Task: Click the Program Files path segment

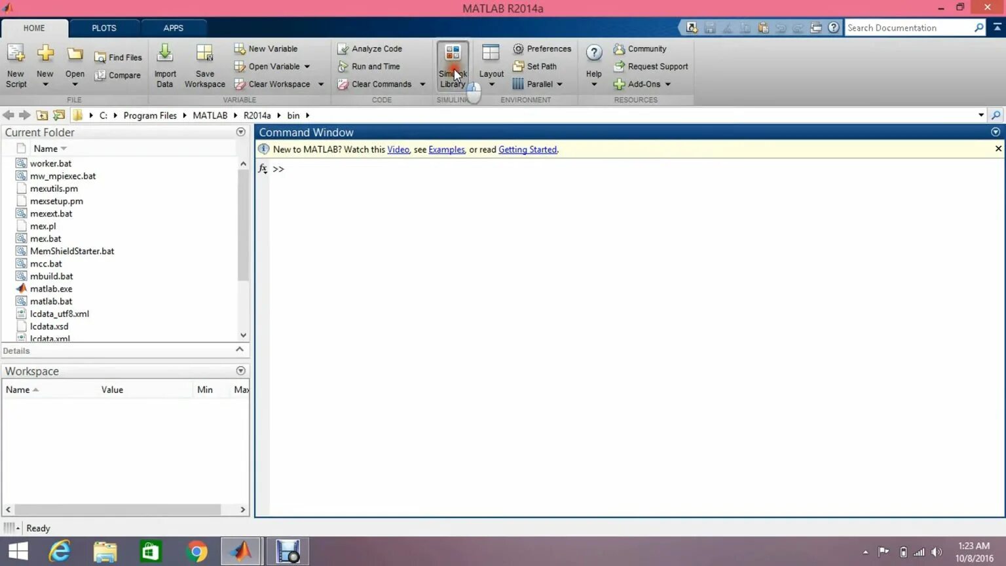Action: [150, 115]
